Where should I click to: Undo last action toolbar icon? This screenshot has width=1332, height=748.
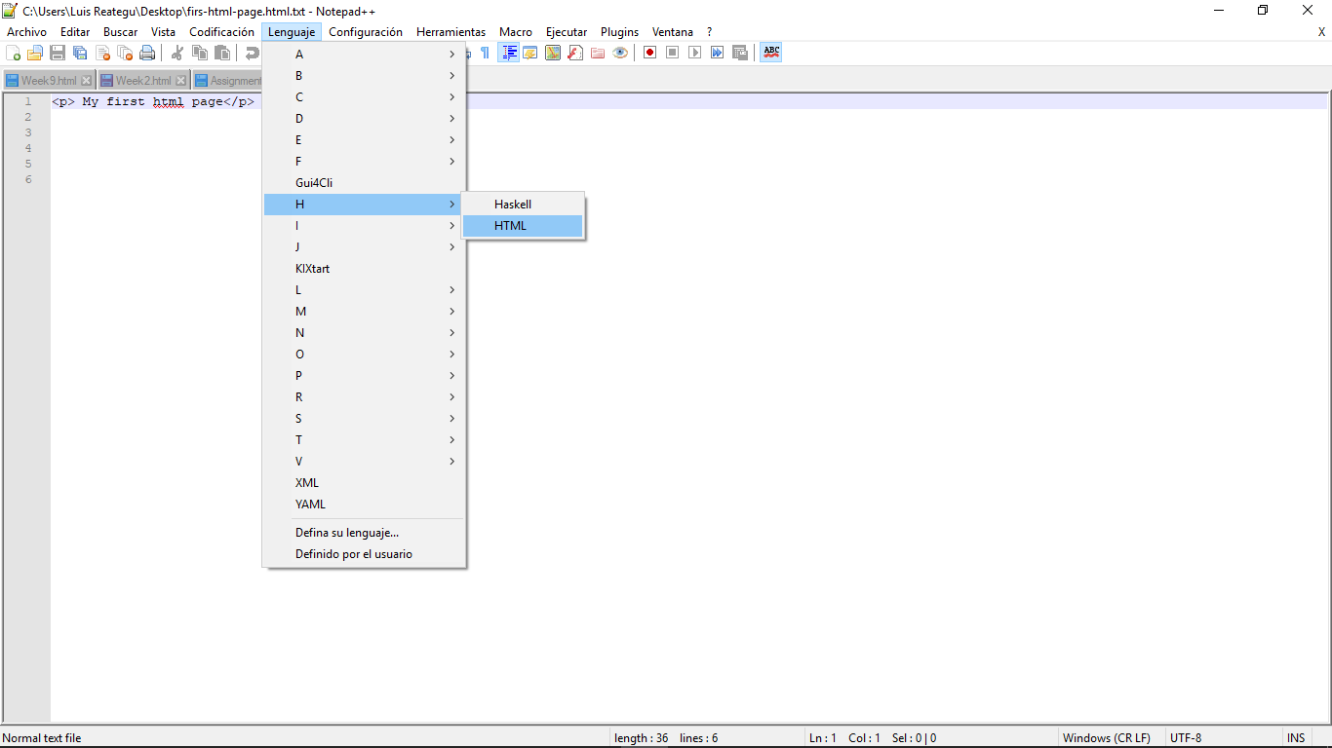pos(252,53)
